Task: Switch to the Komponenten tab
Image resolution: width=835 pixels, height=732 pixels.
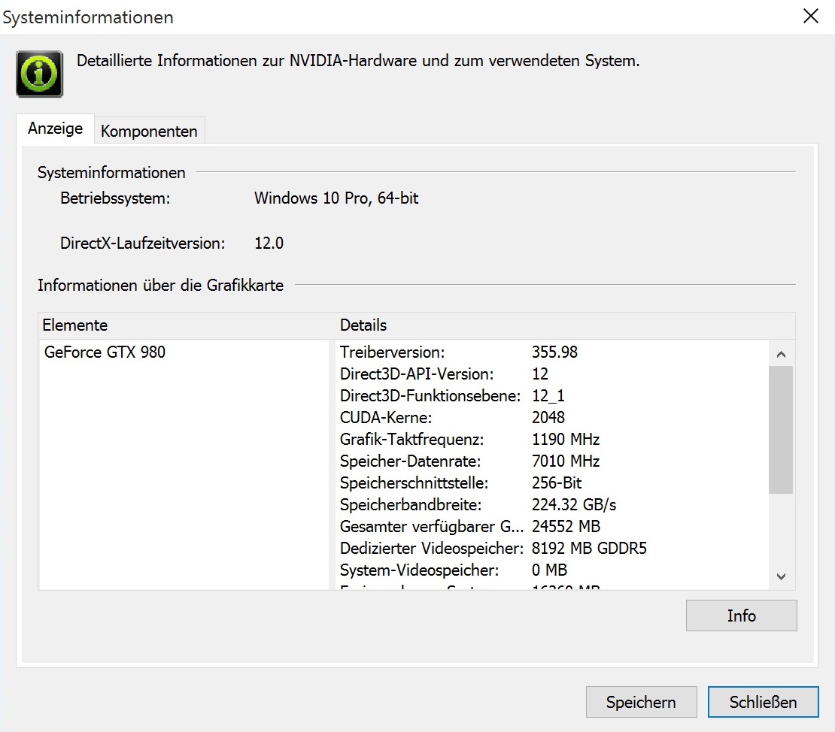Action: coord(149,131)
